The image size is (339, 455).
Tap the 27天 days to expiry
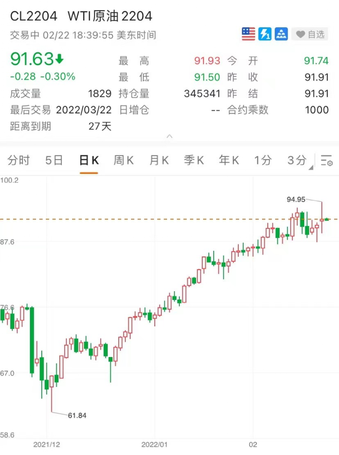pos(100,126)
